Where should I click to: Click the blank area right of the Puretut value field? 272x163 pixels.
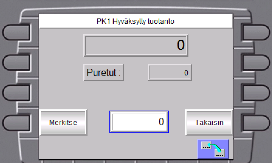coord(212,73)
